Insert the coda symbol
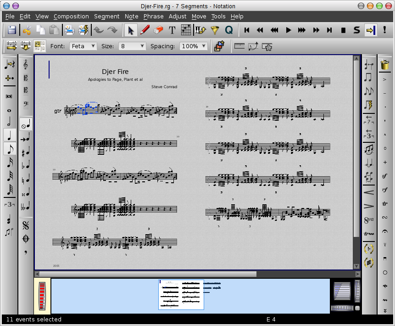 [26, 238]
